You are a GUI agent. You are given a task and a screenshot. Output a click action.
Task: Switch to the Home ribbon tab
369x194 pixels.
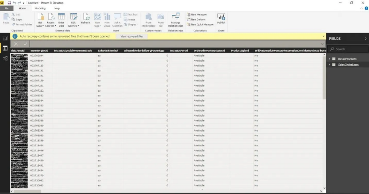[x=22, y=8]
